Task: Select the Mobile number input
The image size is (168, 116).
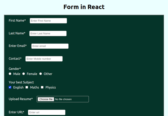Action: pos(44,59)
